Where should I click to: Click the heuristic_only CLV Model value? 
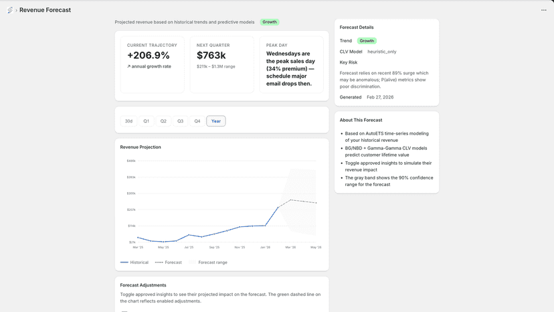tap(382, 52)
